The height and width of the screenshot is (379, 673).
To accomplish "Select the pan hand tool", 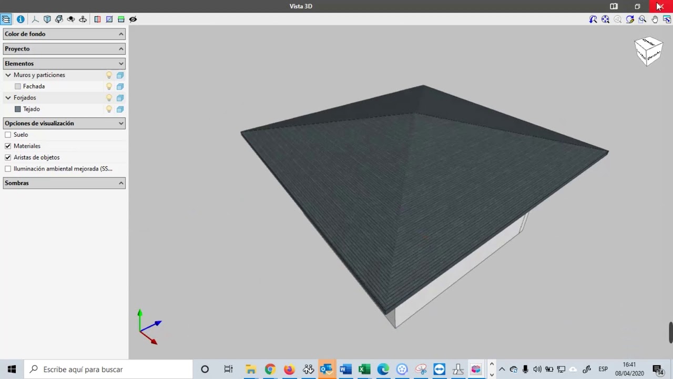I will coord(655,19).
